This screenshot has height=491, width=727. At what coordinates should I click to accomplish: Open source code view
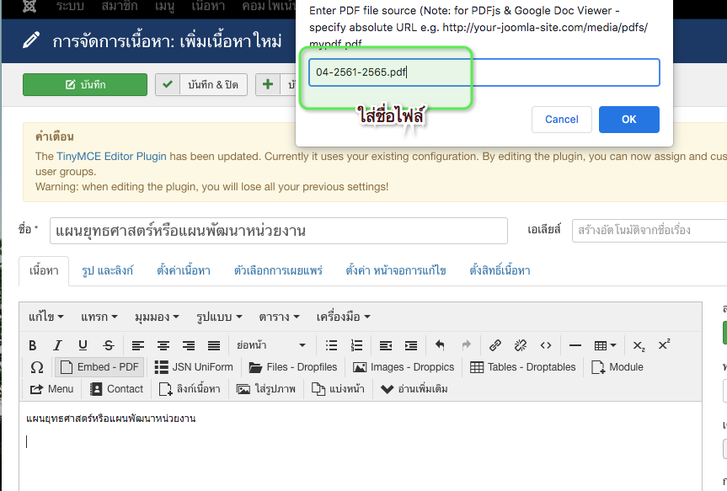tap(546, 345)
